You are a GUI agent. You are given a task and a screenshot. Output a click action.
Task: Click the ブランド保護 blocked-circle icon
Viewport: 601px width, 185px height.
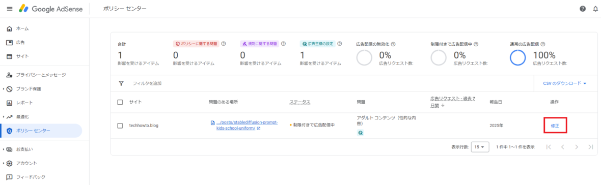[10, 88]
